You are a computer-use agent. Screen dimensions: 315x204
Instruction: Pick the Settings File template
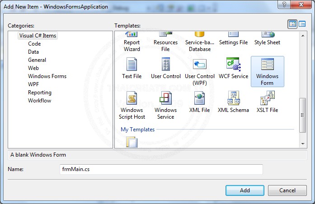pyautogui.click(x=233, y=39)
